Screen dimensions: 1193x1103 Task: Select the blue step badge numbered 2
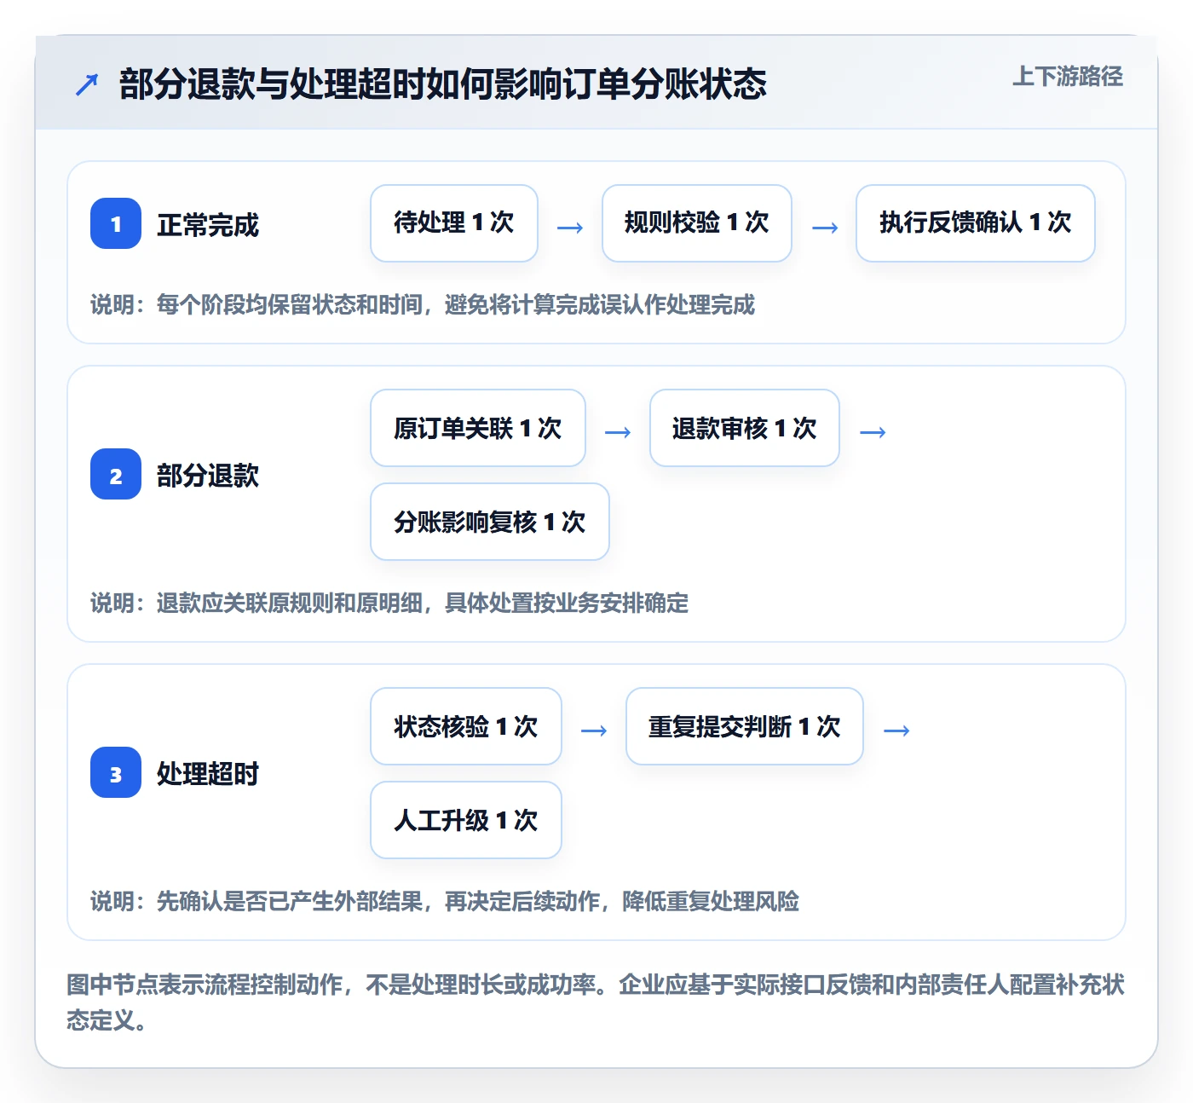click(x=116, y=474)
